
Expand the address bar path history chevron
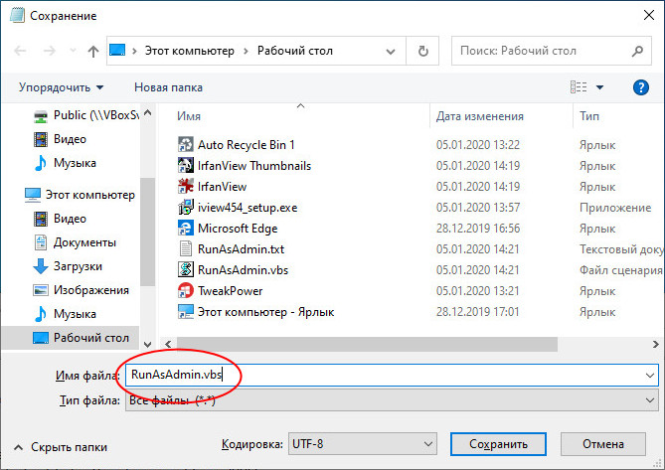coord(391,52)
